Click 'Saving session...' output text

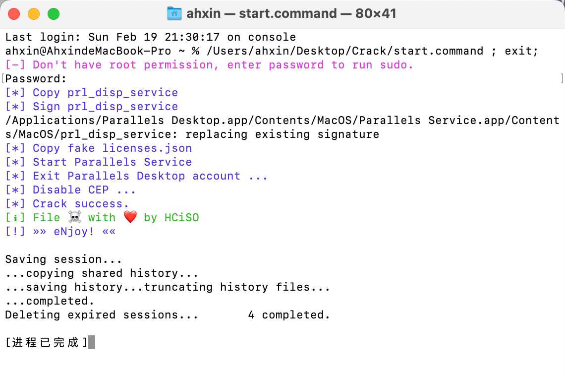[x=63, y=259]
